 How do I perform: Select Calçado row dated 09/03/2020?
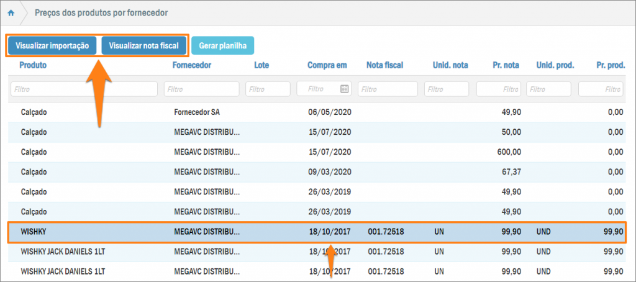tap(317, 171)
